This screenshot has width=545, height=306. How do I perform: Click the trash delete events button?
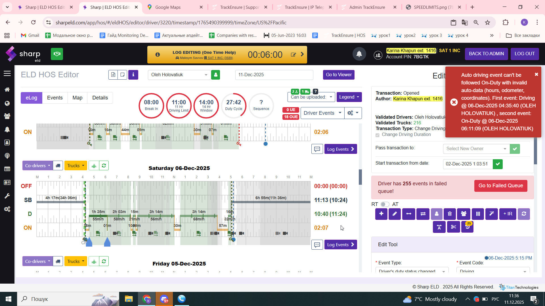click(x=450, y=214)
